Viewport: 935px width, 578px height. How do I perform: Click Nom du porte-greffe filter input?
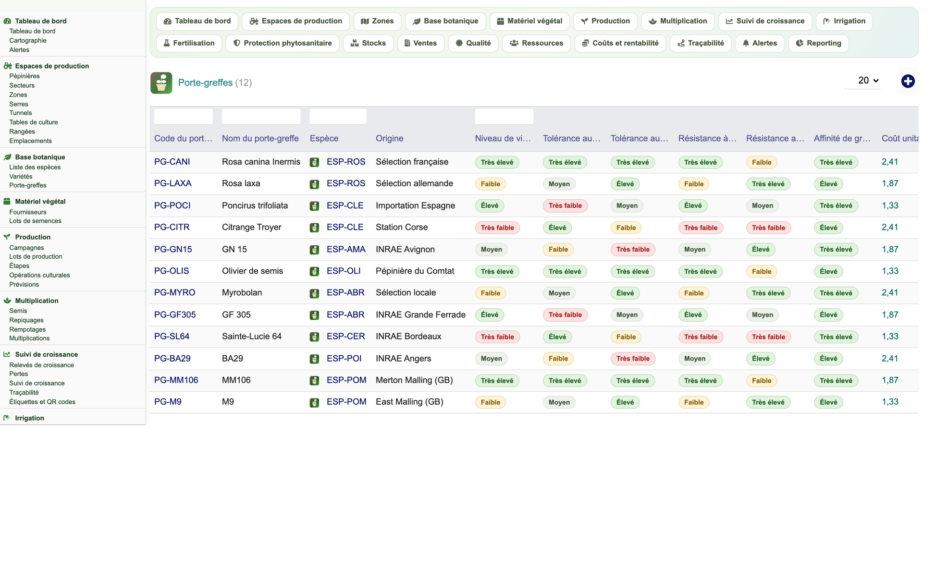tap(261, 117)
